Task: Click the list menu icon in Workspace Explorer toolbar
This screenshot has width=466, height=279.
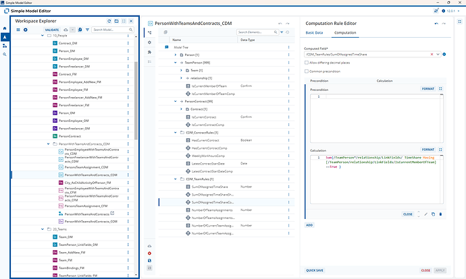Action: pyautogui.click(x=18, y=30)
